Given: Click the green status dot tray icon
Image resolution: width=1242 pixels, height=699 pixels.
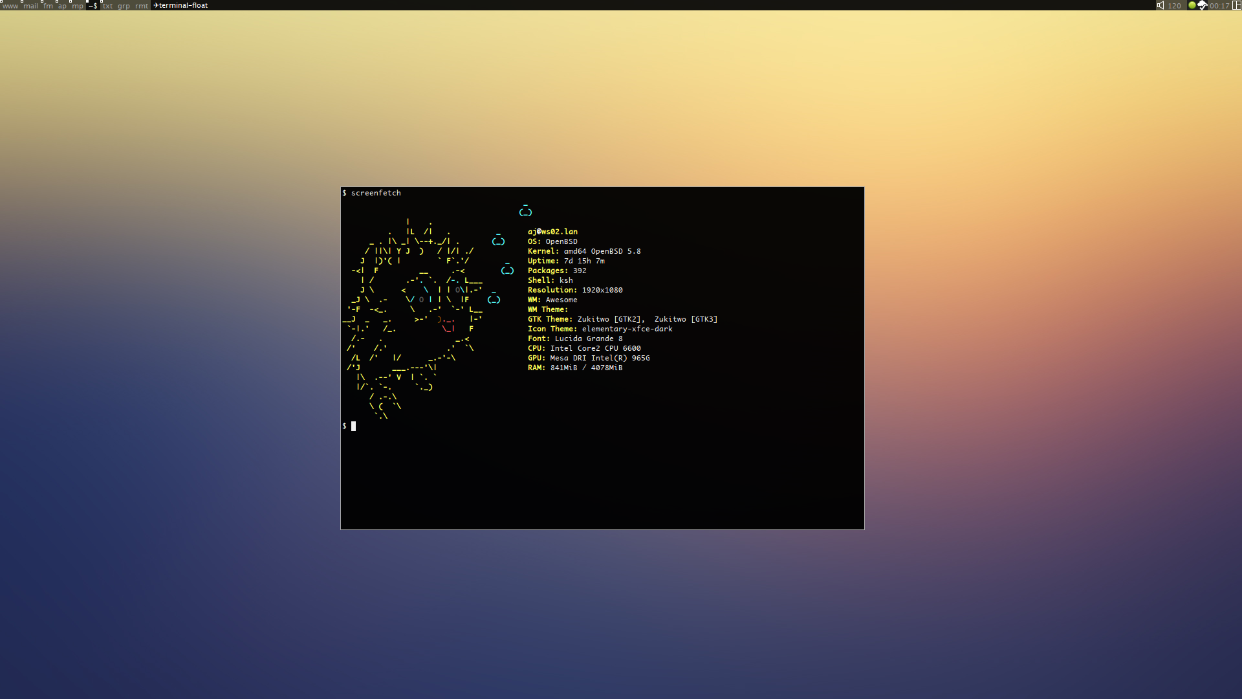Looking at the screenshot, I should click(x=1192, y=5).
